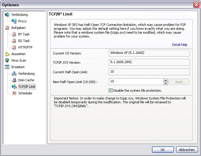Image resolution: width=201 pixels, height=156 pixels.
Task: Click the Apply button
Action: (x=179, y=82)
